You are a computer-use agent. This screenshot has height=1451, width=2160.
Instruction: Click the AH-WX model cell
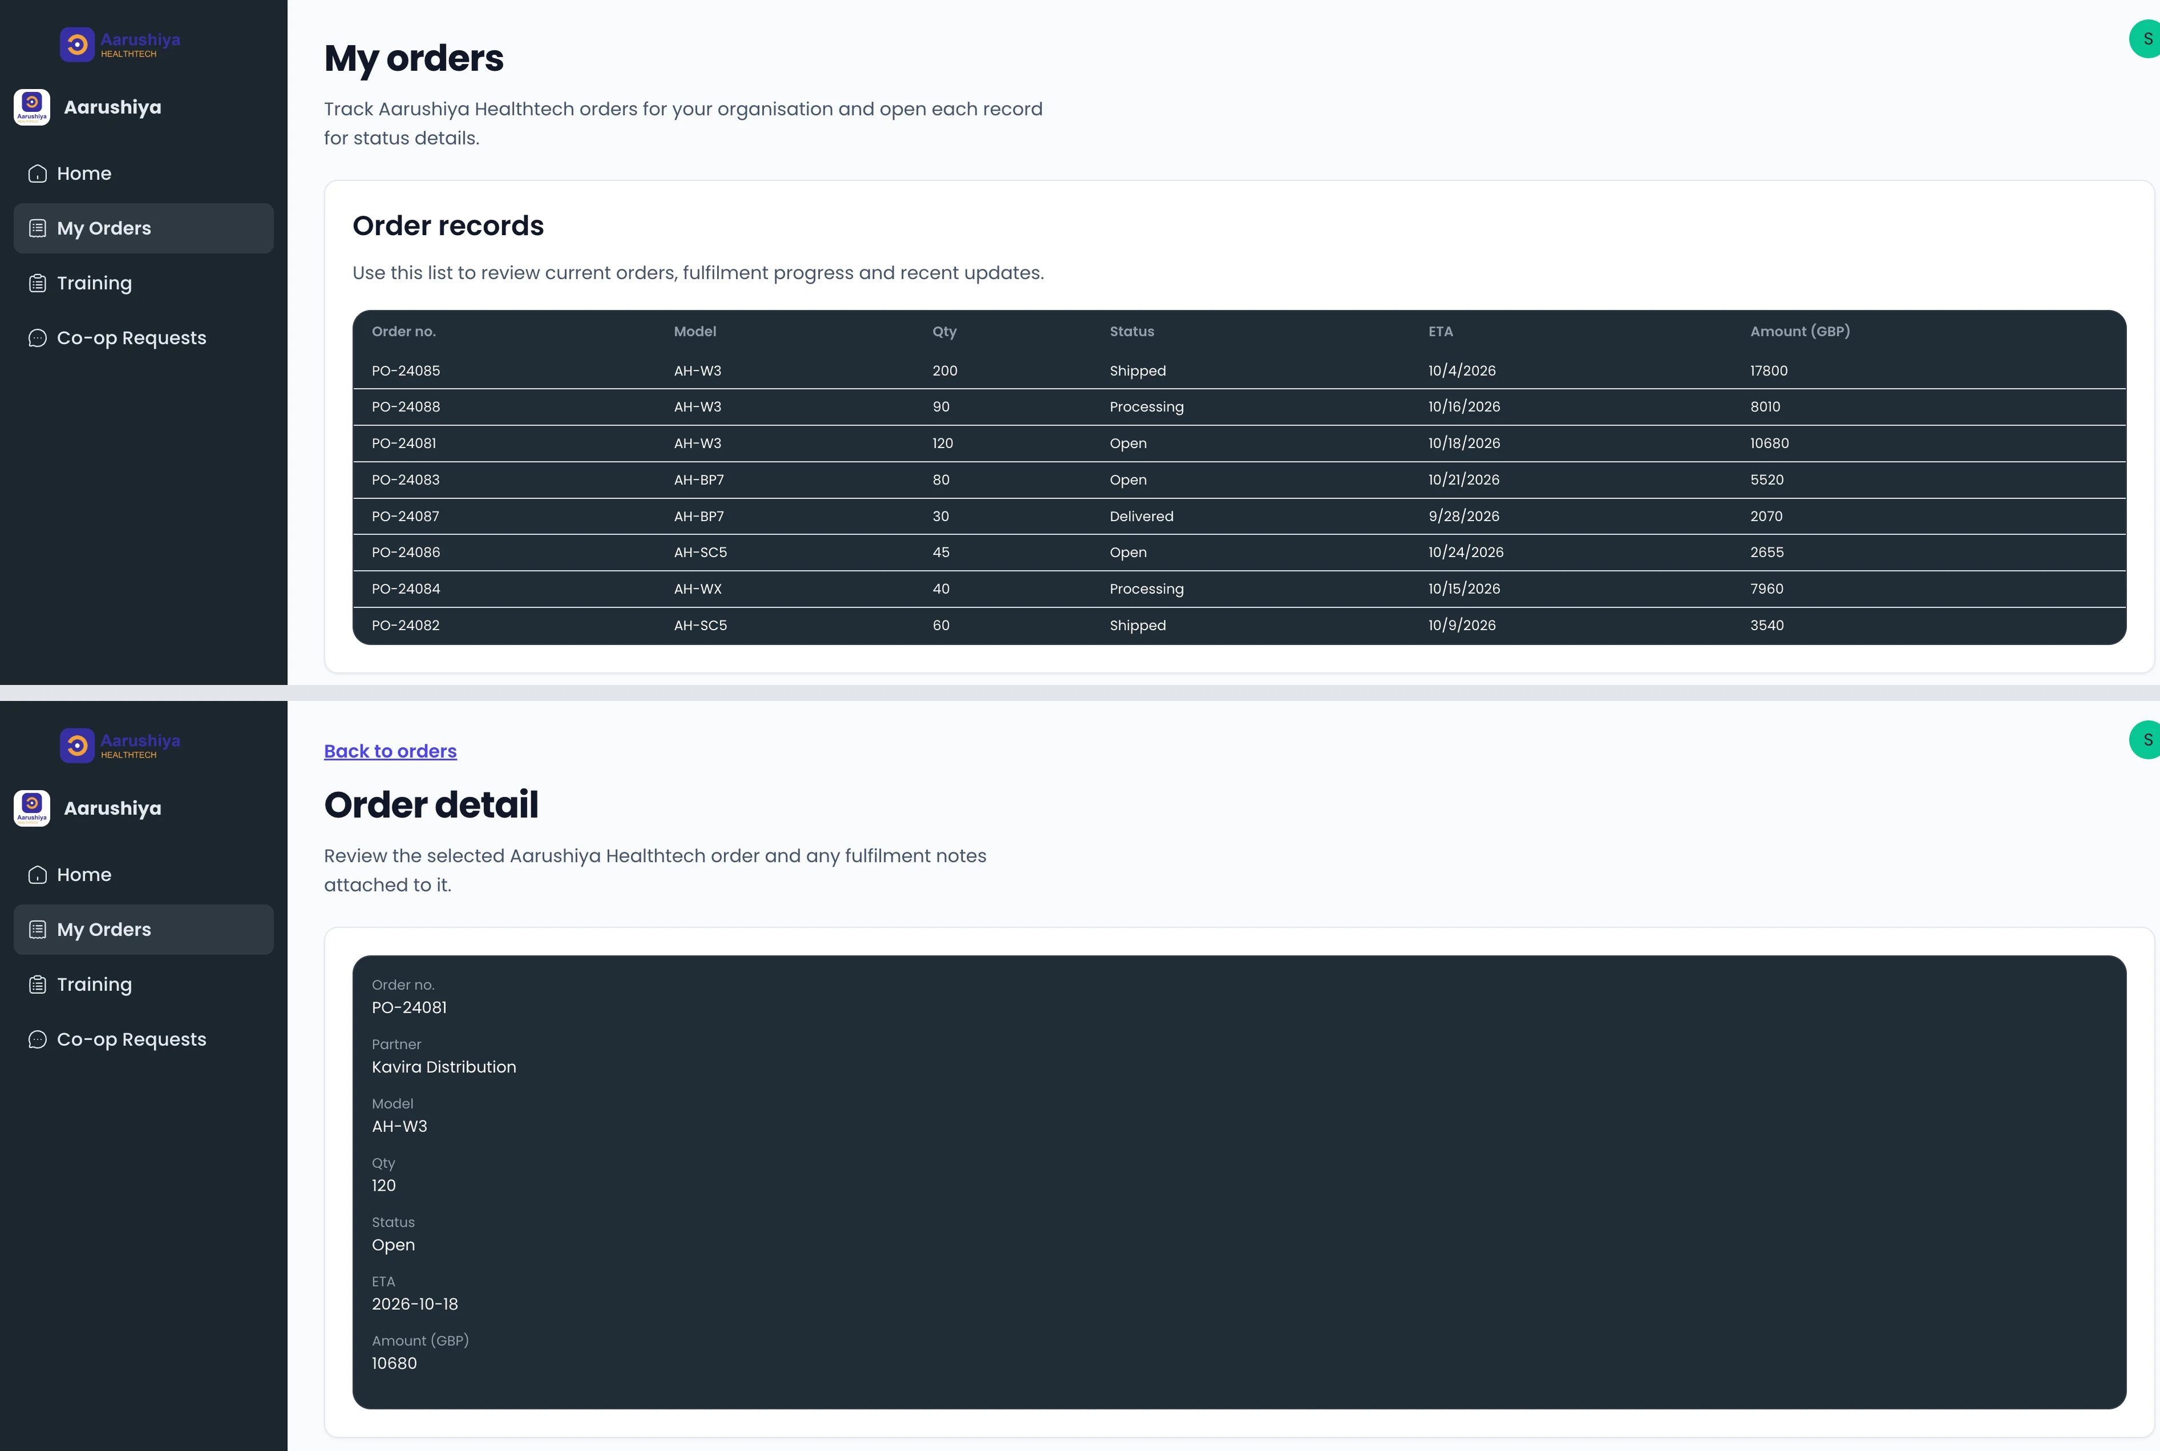[x=698, y=590]
